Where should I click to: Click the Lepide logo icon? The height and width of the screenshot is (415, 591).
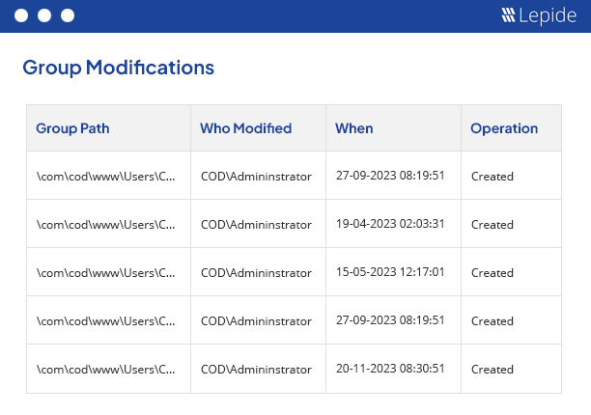[509, 15]
